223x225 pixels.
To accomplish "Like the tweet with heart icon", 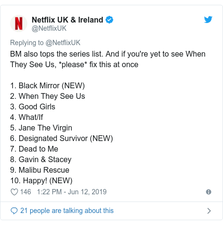I will coord(14,192).
